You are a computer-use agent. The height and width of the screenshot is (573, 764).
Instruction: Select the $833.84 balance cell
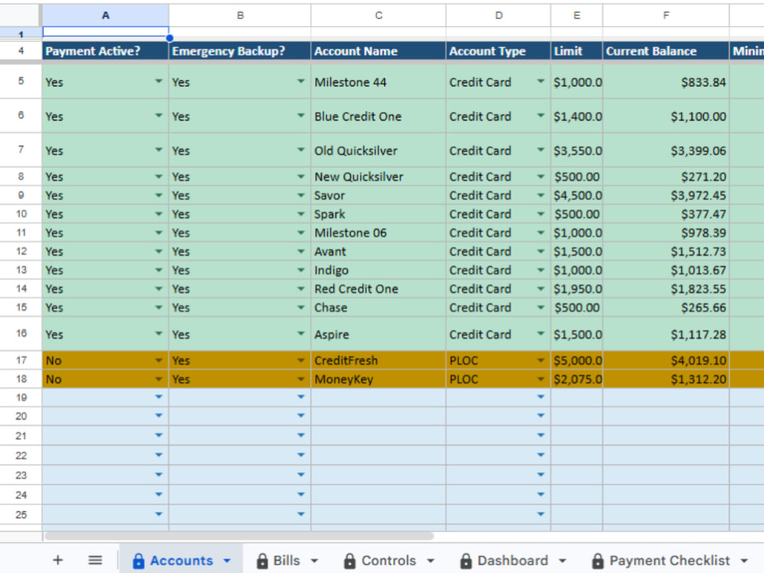click(666, 82)
